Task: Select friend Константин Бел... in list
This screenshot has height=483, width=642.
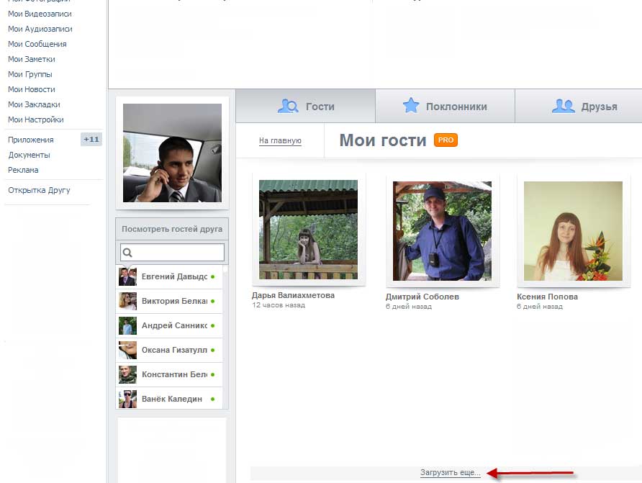Action: pyautogui.click(x=169, y=374)
